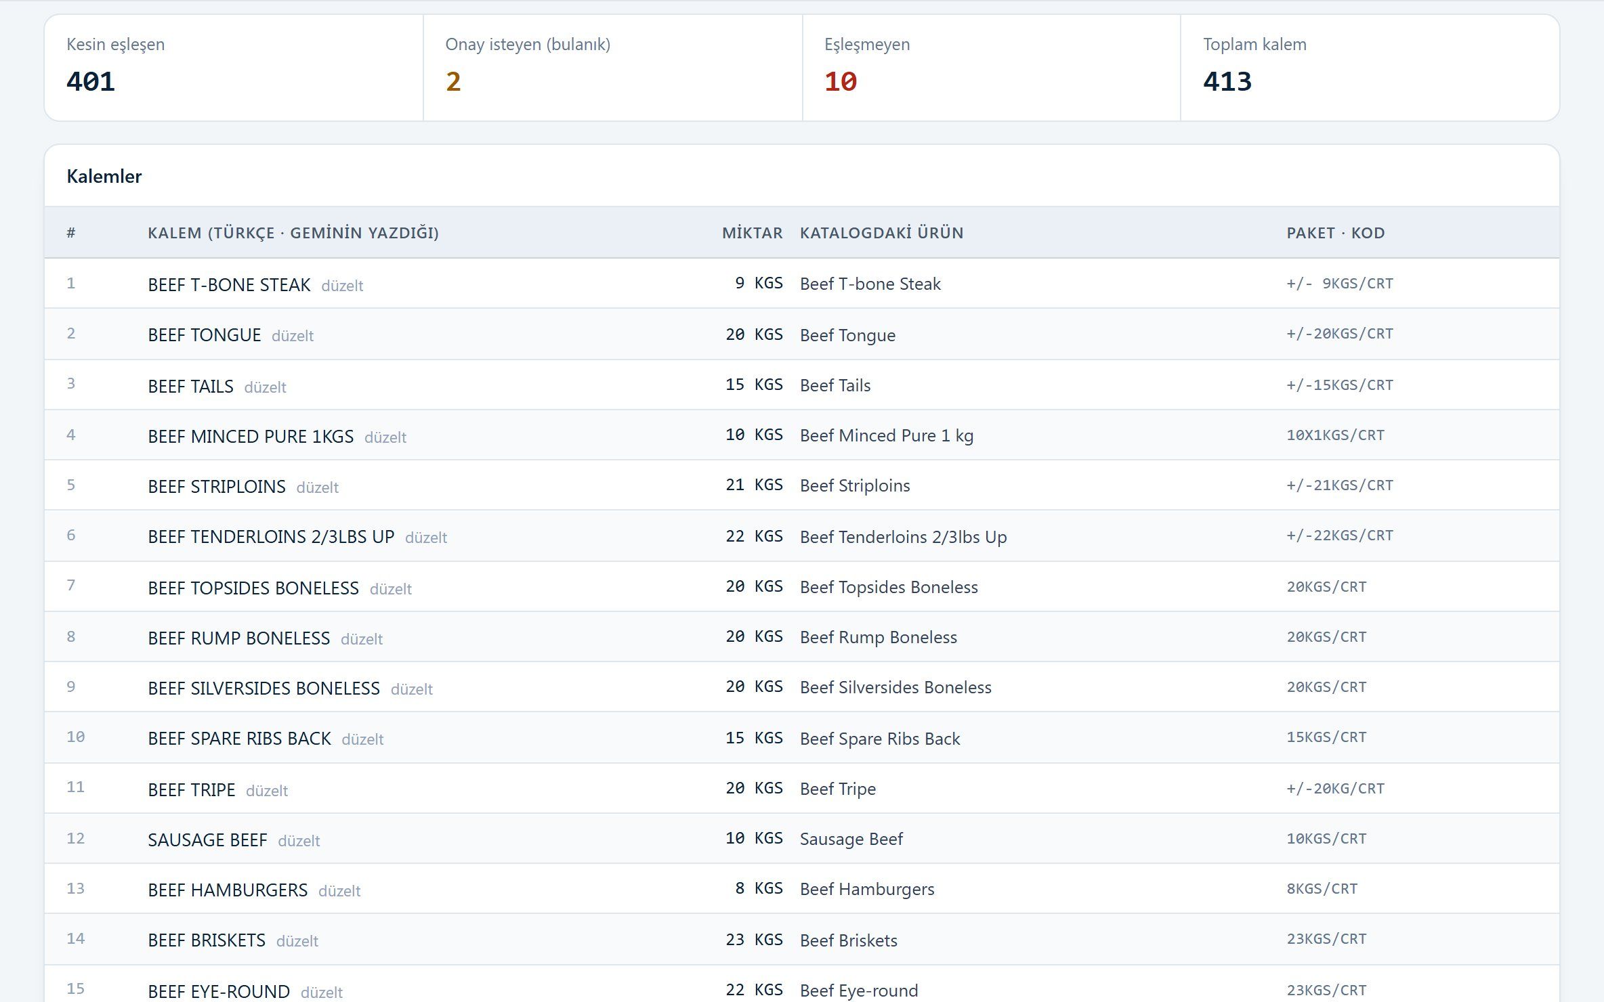Edit SAUSAGE BEEF item via düzelt
Screen dimensions: 1604x1002
pyautogui.click(x=299, y=841)
